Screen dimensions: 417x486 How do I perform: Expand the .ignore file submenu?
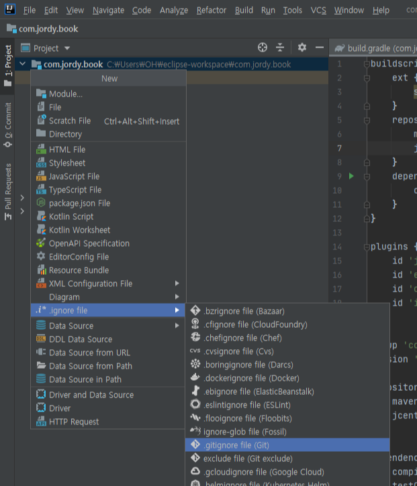108,310
